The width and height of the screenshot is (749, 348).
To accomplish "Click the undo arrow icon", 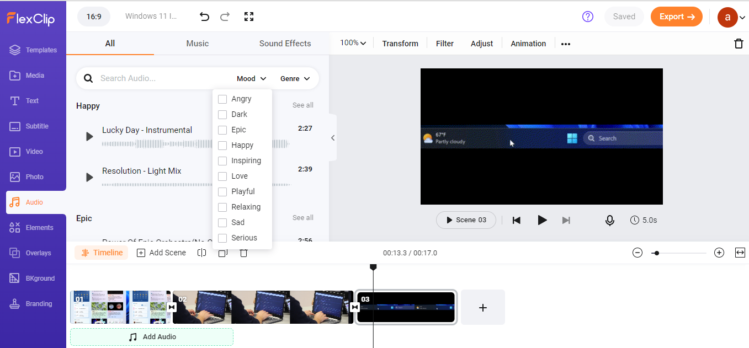I will (204, 17).
